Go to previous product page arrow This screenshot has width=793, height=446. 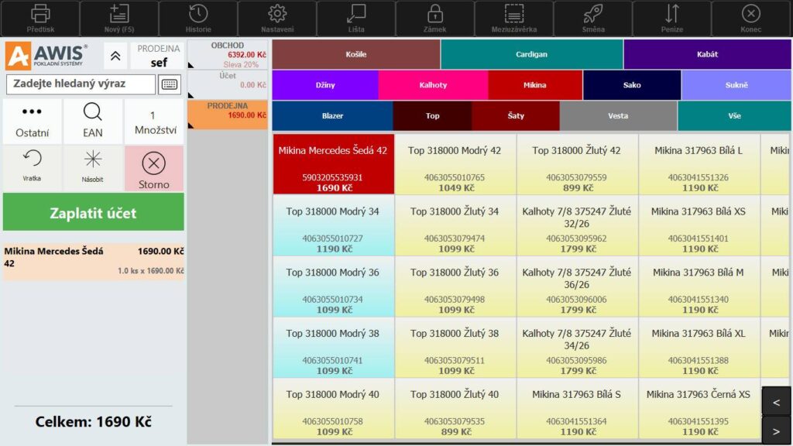(777, 400)
